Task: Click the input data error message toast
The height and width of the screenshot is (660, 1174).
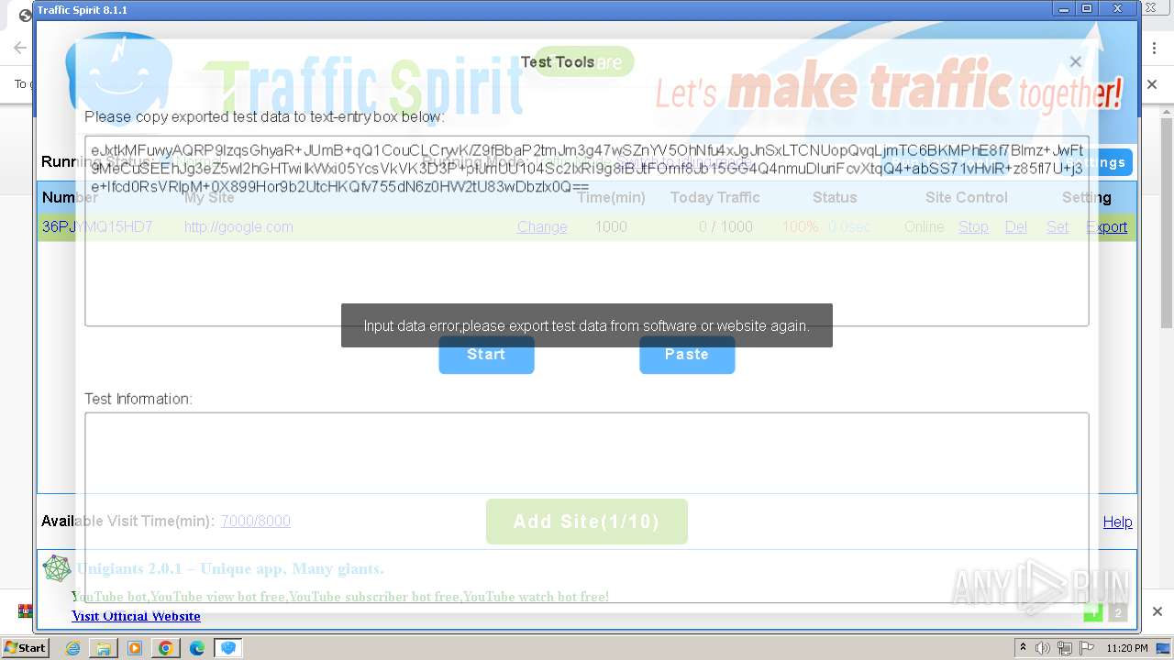Action: 587,325
